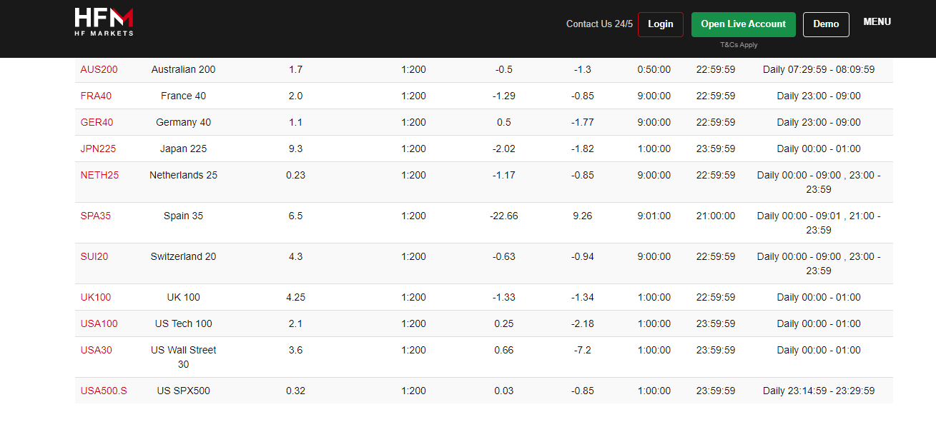The image size is (936, 432).
Task: Select the US Tech 100 description cell
Action: pos(184,323)
